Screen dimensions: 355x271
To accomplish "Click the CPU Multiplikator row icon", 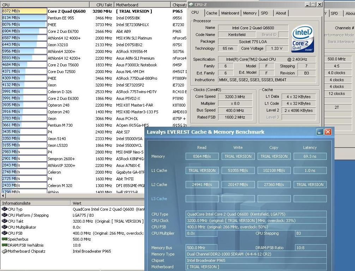I will 4,227.
